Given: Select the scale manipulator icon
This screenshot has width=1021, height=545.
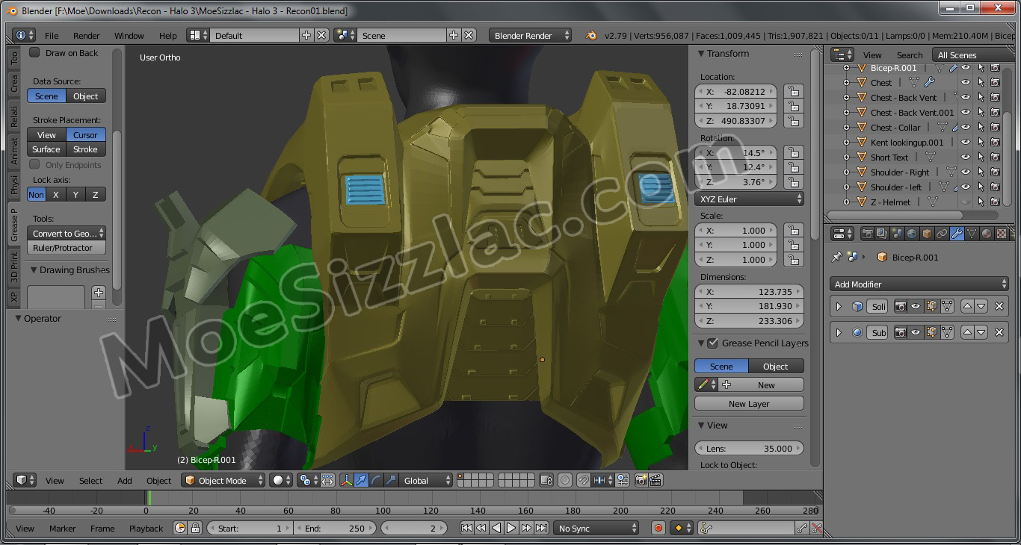Looking at the screenshot, I should point(392,481).
